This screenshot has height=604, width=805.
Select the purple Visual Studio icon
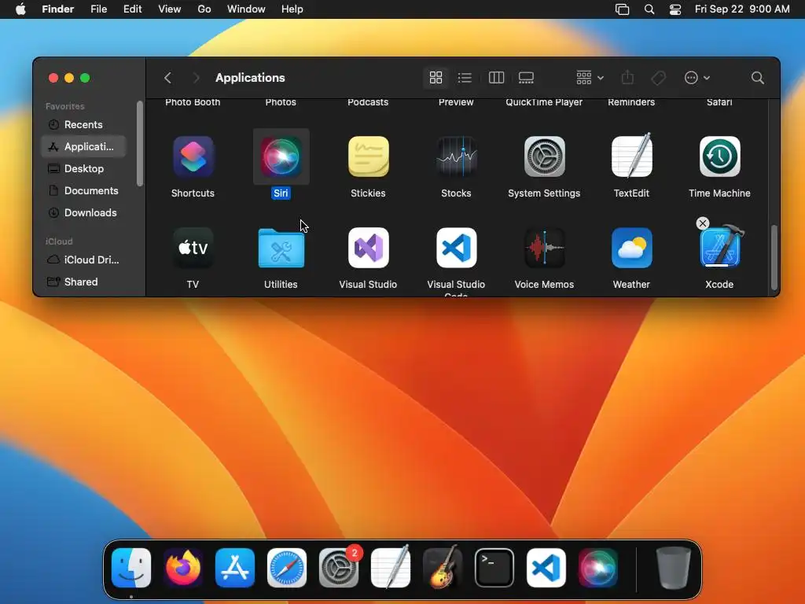click(x=368, y=248)
